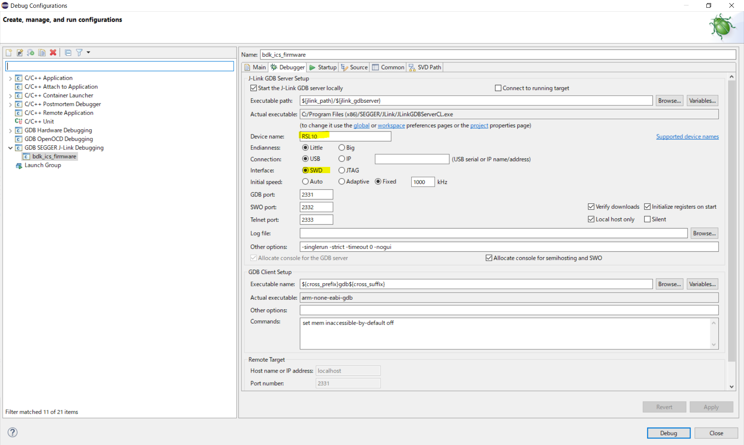The height and width of the screenshot is (445, 744).
Task: Toggle Local host only checkbox
Action: (591, 219)
